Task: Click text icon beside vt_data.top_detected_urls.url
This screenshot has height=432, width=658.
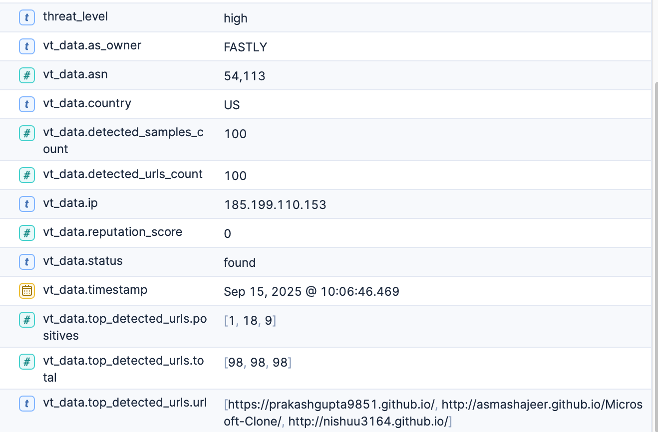Action: pos(26,404)
